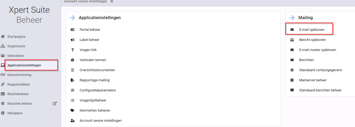Click the megaphone icon for Label beheer
The height and width of the screenshot is (127, 355).
coord(72,40)
